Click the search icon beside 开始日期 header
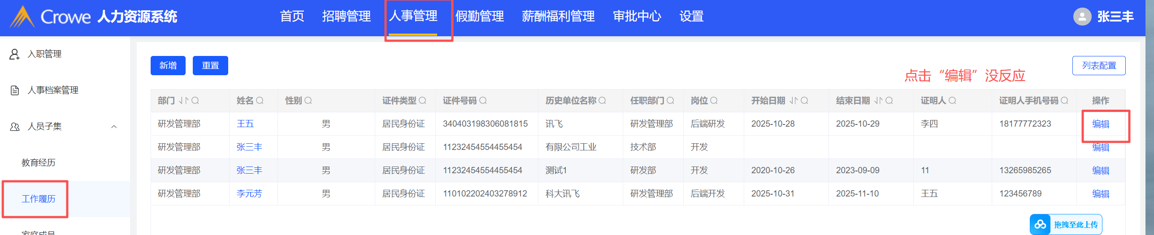 (804, 101)
